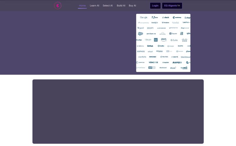
Task: Click the large dark content panel
Action: [118, 112]
